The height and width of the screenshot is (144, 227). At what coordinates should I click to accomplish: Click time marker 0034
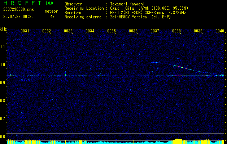coord(90,31)
